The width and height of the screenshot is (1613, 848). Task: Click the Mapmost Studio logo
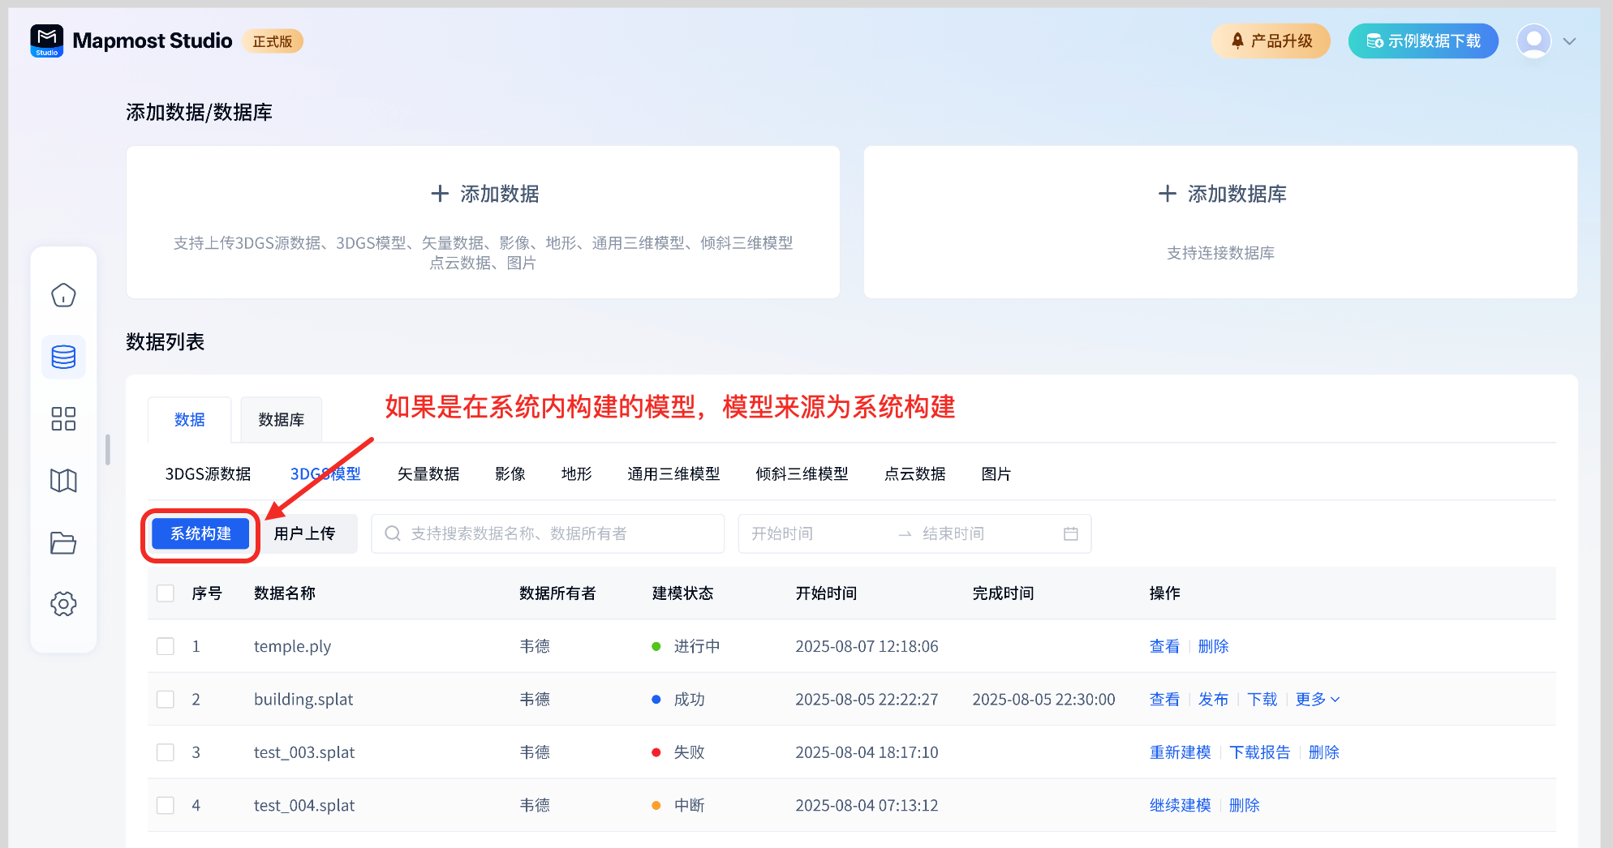point(47,41)
